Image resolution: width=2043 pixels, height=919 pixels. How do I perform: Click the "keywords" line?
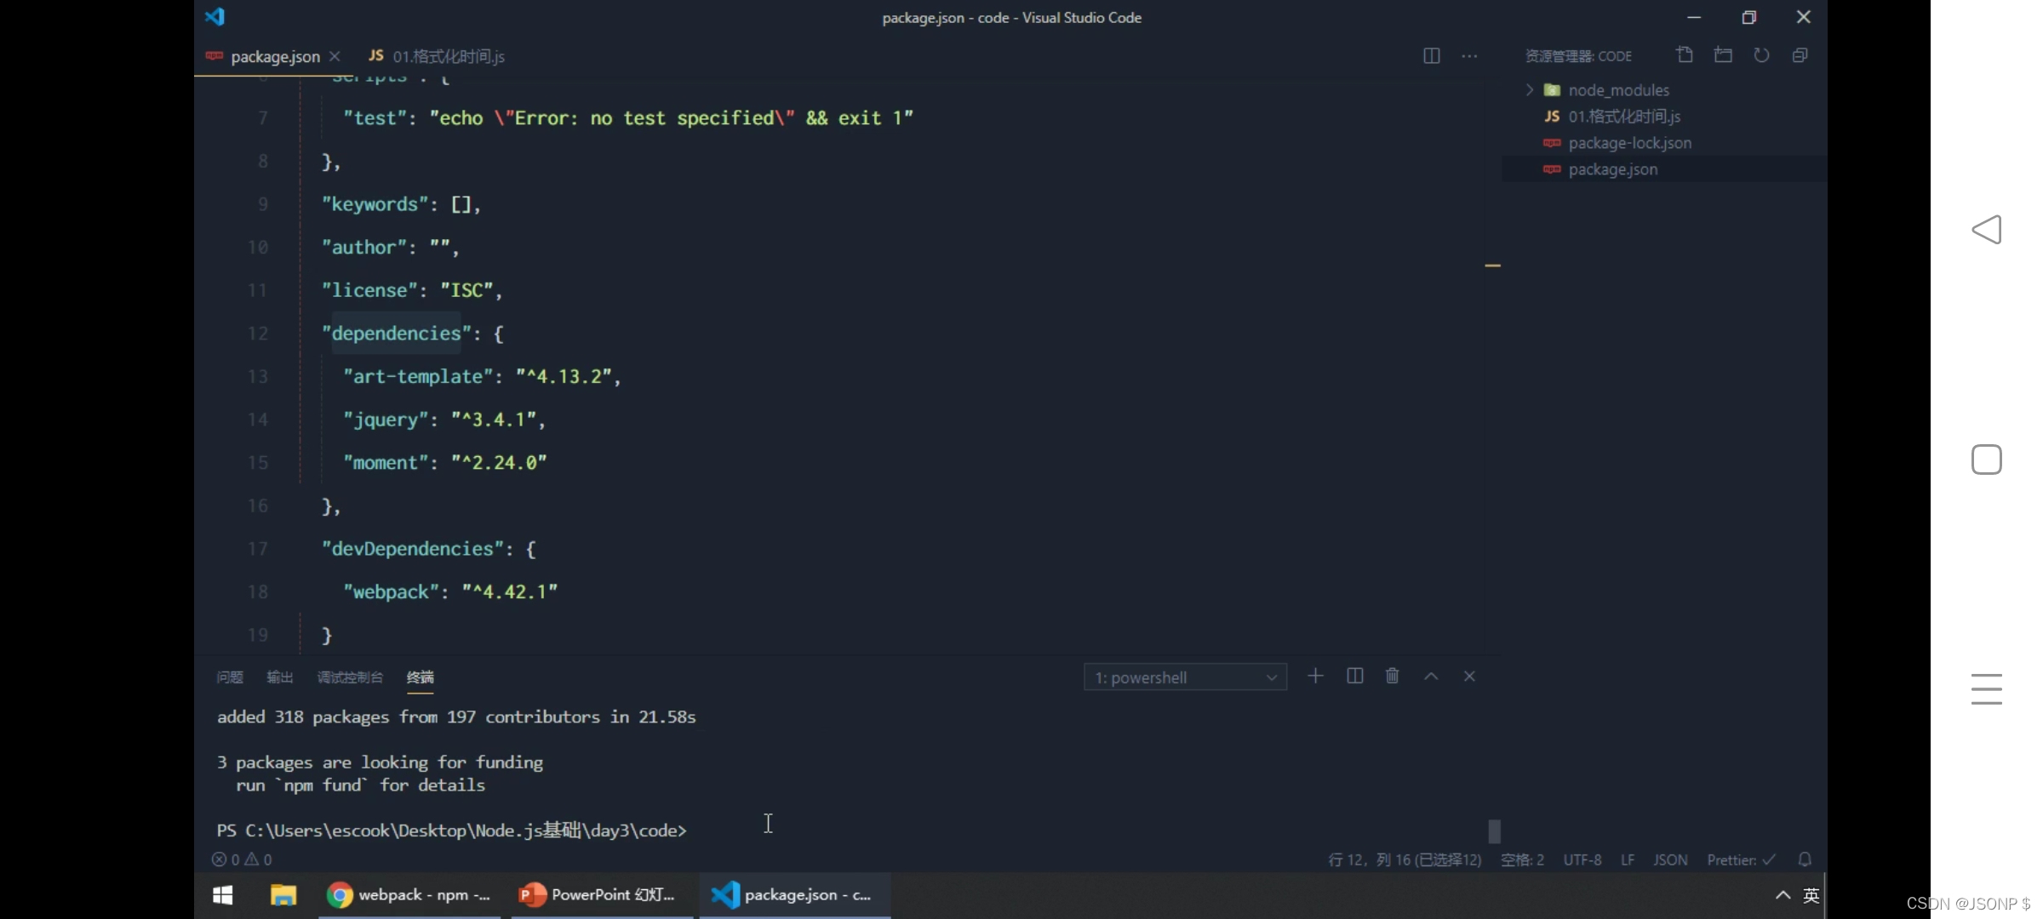401,204
